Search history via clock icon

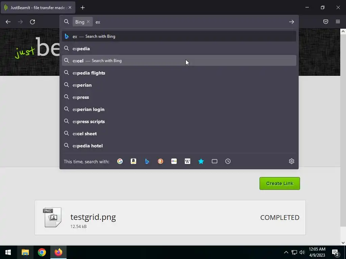[x=228, y=161]
